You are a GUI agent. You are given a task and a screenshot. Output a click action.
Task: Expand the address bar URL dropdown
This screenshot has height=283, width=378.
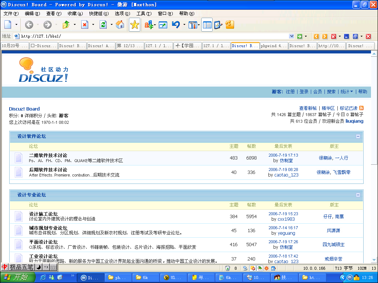pos(292,36)
